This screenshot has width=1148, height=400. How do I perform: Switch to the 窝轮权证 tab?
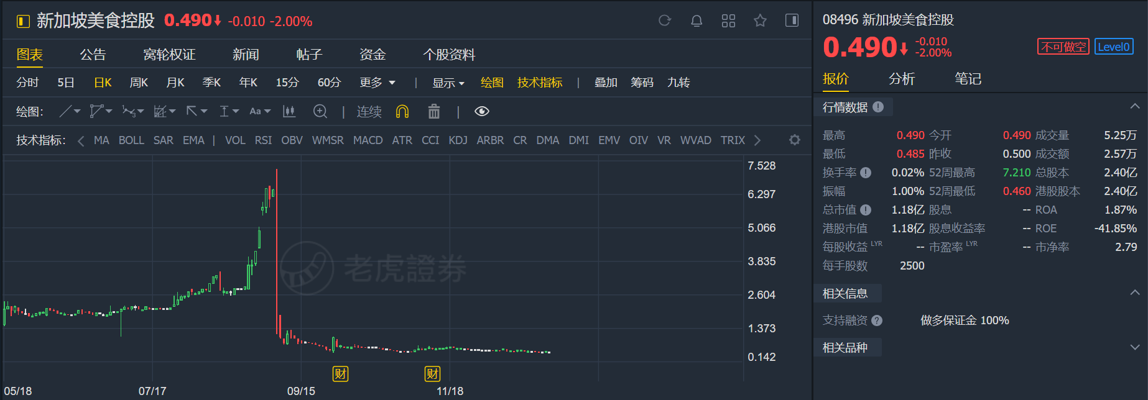click(169, 55)
